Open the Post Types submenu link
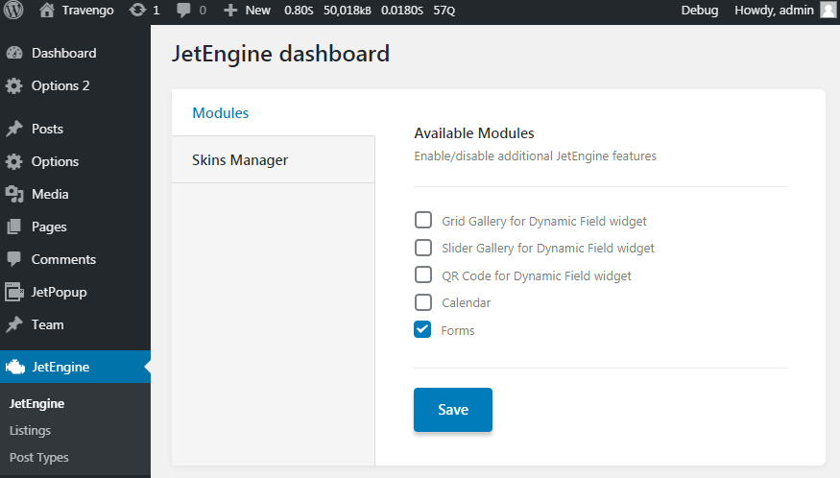 coord(39,458)
